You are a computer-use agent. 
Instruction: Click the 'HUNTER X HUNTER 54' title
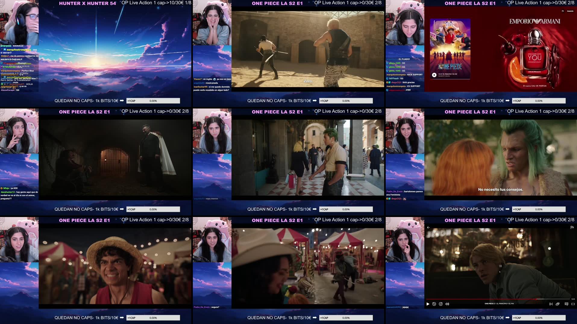tap(87, 3)
